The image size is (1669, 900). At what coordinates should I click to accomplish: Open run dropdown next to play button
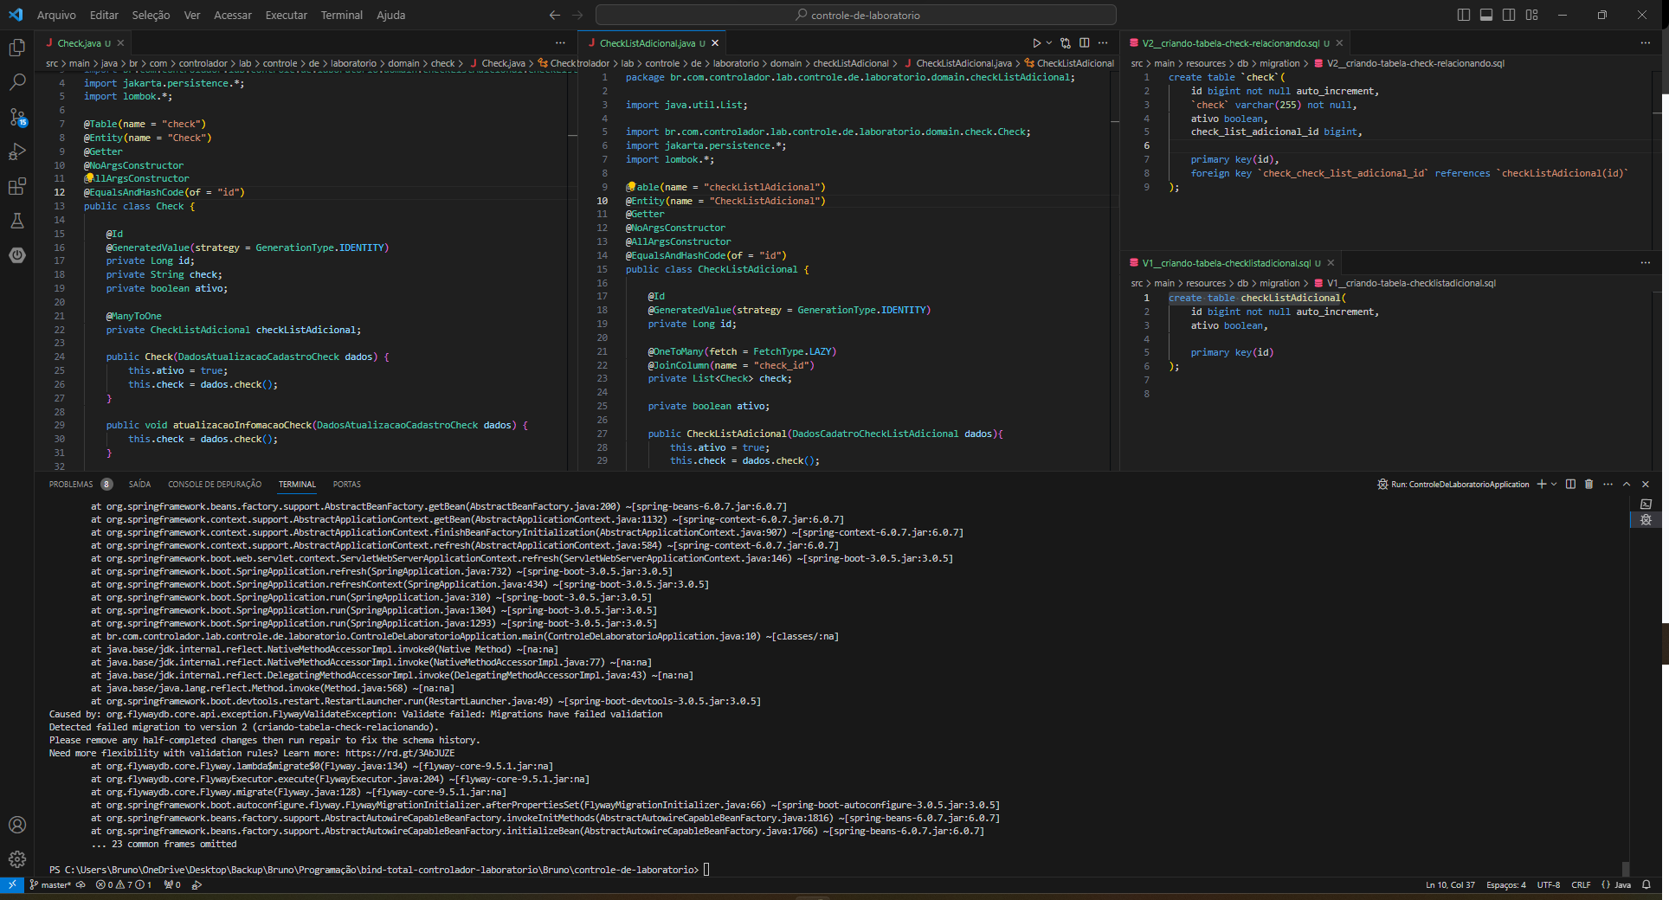(x=1049, y=43)
